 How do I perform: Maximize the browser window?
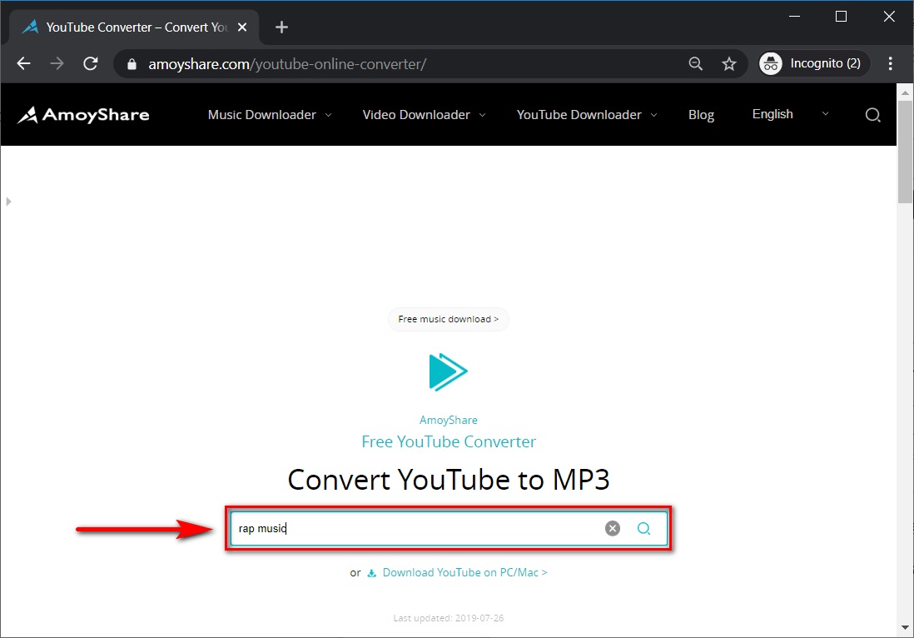841,17
